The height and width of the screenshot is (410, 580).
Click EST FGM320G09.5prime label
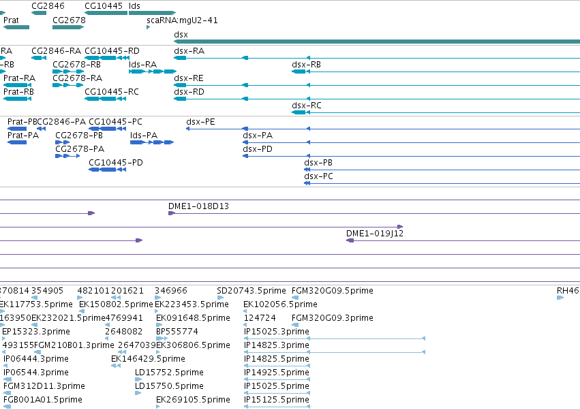coord(333,291)
